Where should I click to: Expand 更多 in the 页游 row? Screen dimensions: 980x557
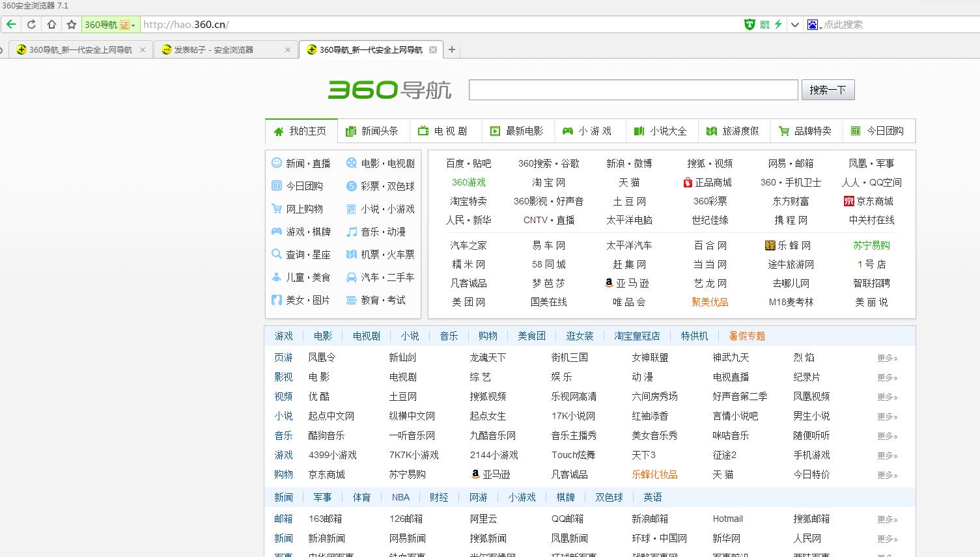[888, 358]
